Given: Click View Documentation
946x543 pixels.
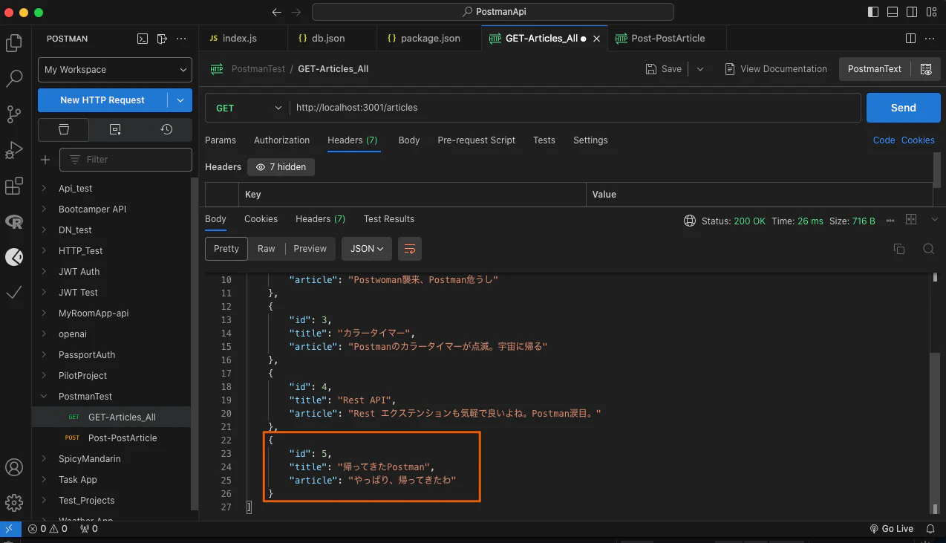Looking at the screenshot, I should (x=775, y=69).
